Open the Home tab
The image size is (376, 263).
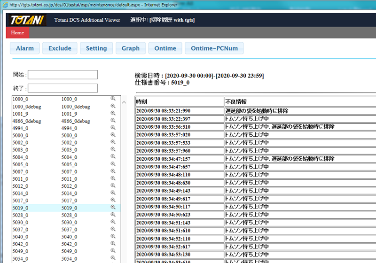[x=17, y=33]
